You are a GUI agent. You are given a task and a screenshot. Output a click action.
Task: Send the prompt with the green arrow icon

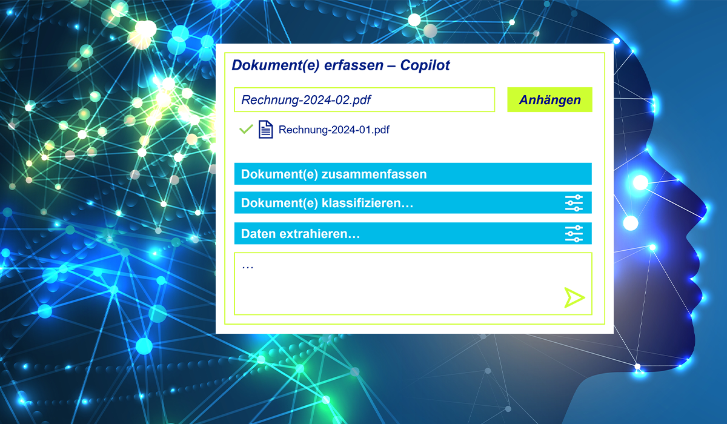pyautogui.click(x=574, y=297)
